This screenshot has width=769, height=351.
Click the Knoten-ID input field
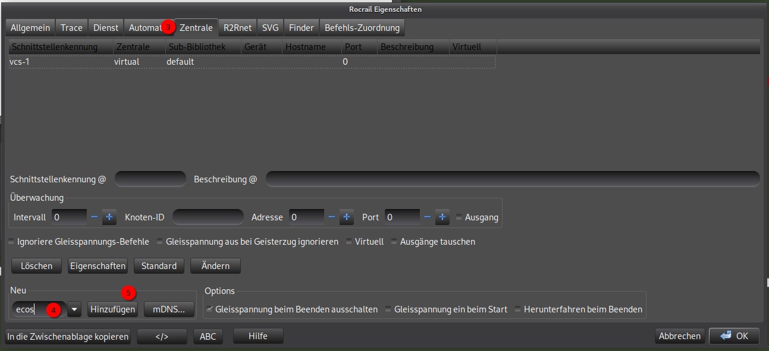[x=208, y=217]
